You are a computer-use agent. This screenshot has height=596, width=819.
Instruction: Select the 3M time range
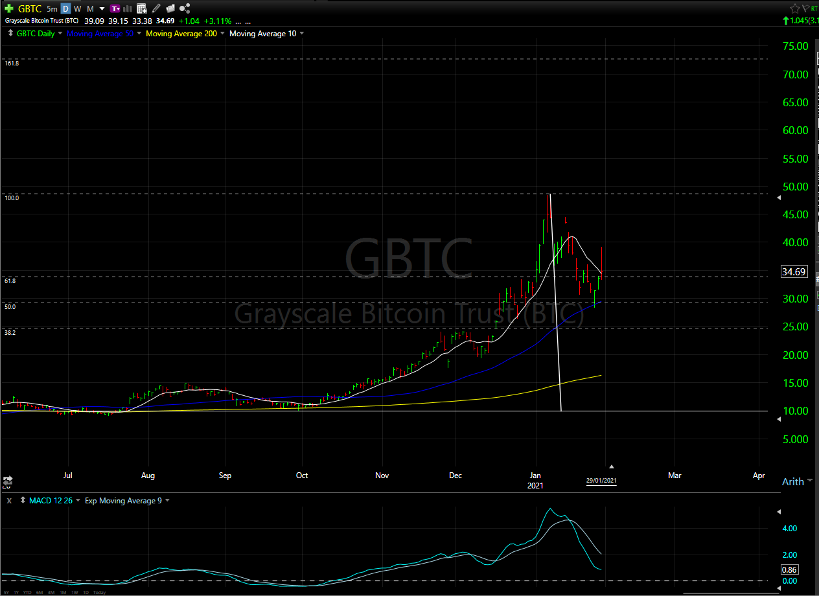[x=51, y=592]
